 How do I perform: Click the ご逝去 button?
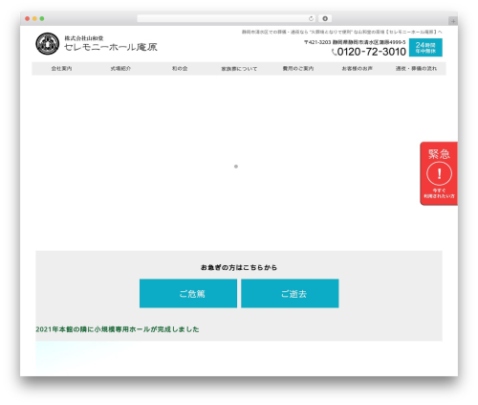tap(290, 293)
